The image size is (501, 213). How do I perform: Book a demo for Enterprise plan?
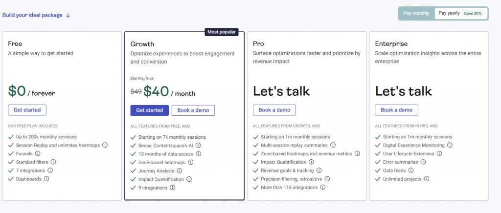396,110
